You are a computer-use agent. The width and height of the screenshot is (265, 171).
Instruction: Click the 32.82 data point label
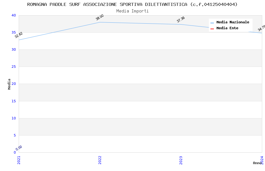click(x=19, y=35)
